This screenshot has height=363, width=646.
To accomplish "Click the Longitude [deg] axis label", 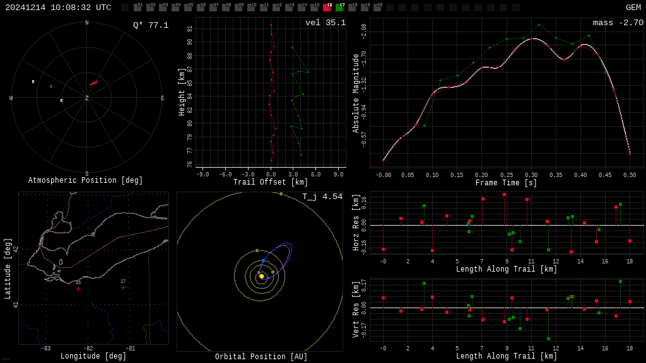I will [x=93, y=356].
